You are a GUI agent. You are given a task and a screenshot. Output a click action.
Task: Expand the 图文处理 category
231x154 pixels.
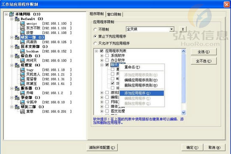(x=102, y=111)
